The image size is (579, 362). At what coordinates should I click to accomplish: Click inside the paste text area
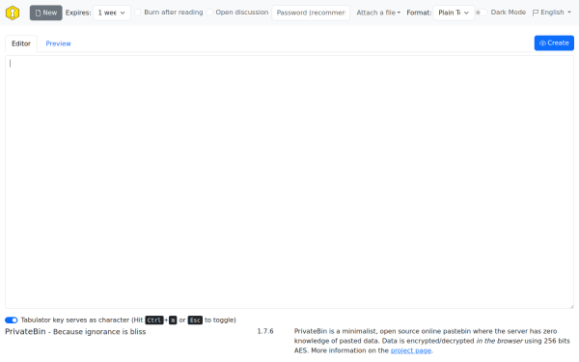[289, 181]
